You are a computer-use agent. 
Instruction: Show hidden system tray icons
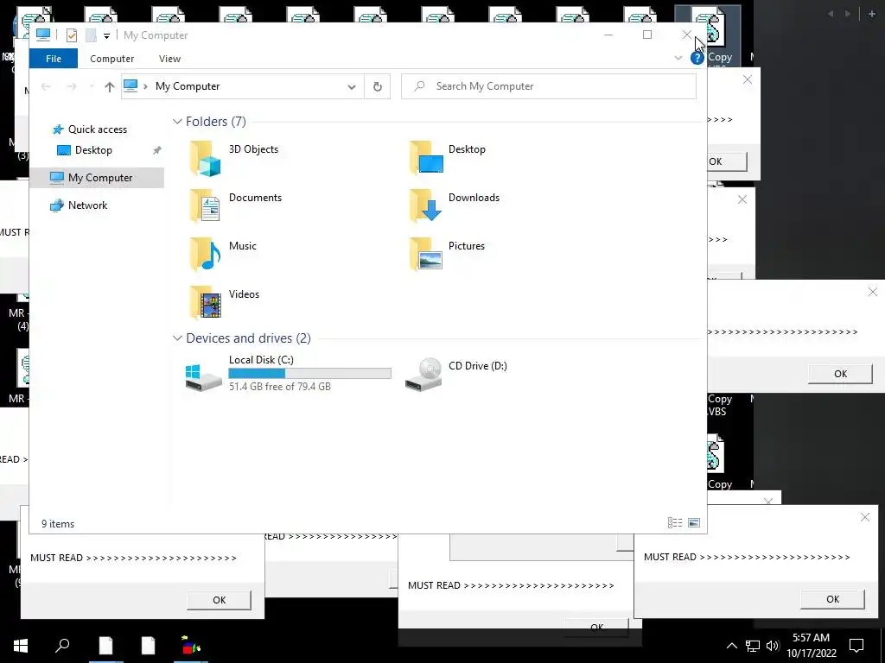pos(731,646)
